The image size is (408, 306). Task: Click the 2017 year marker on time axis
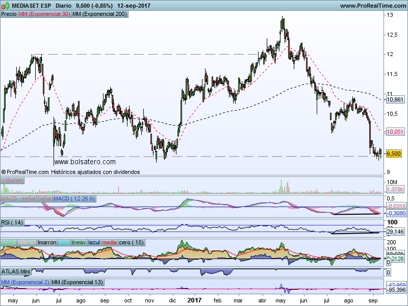[194, 301]
